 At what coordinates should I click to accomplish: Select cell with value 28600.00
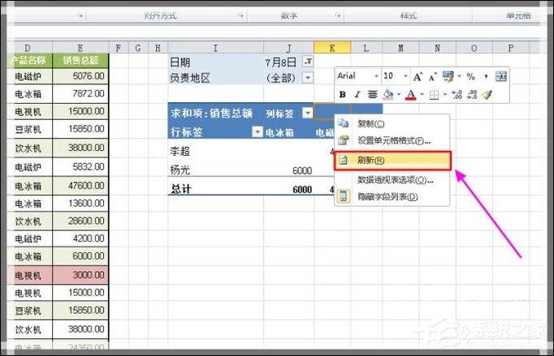coord(80,221)
